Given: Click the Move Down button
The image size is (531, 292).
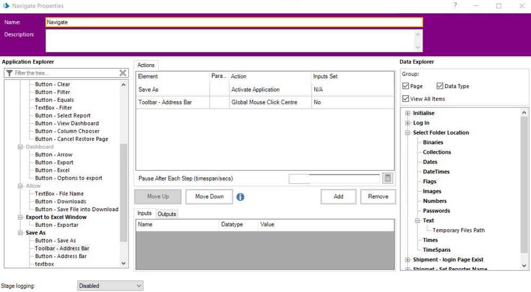Looking at the screenshot, I should tap(209, 197).
